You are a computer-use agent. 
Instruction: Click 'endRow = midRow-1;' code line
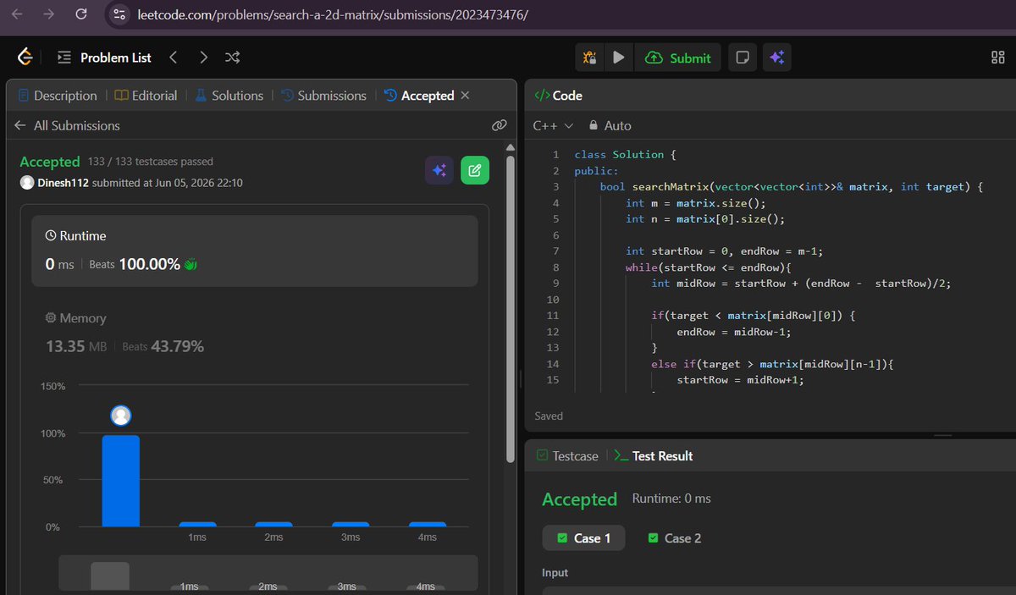[x=734, y=331]
